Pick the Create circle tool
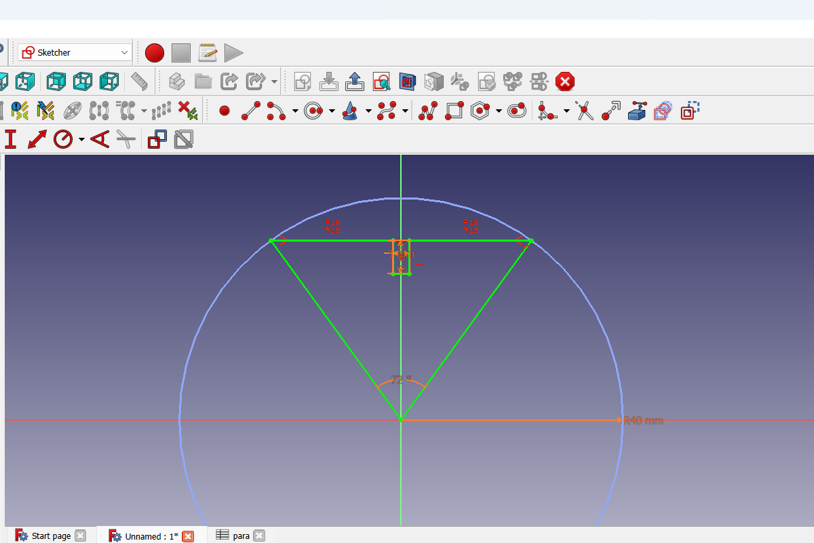This screenshot has width=814, height=543. click(x=313, y=110)
